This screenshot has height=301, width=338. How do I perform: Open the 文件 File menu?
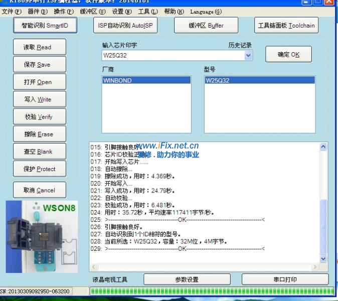point(12,12)
